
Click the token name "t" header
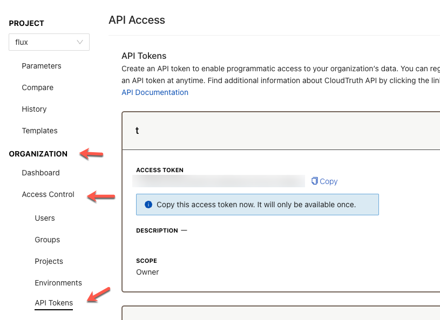137,131
